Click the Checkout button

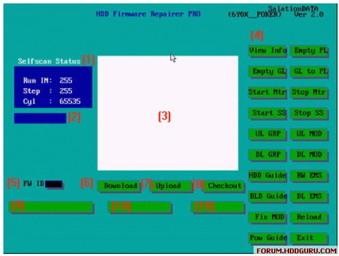223,186
